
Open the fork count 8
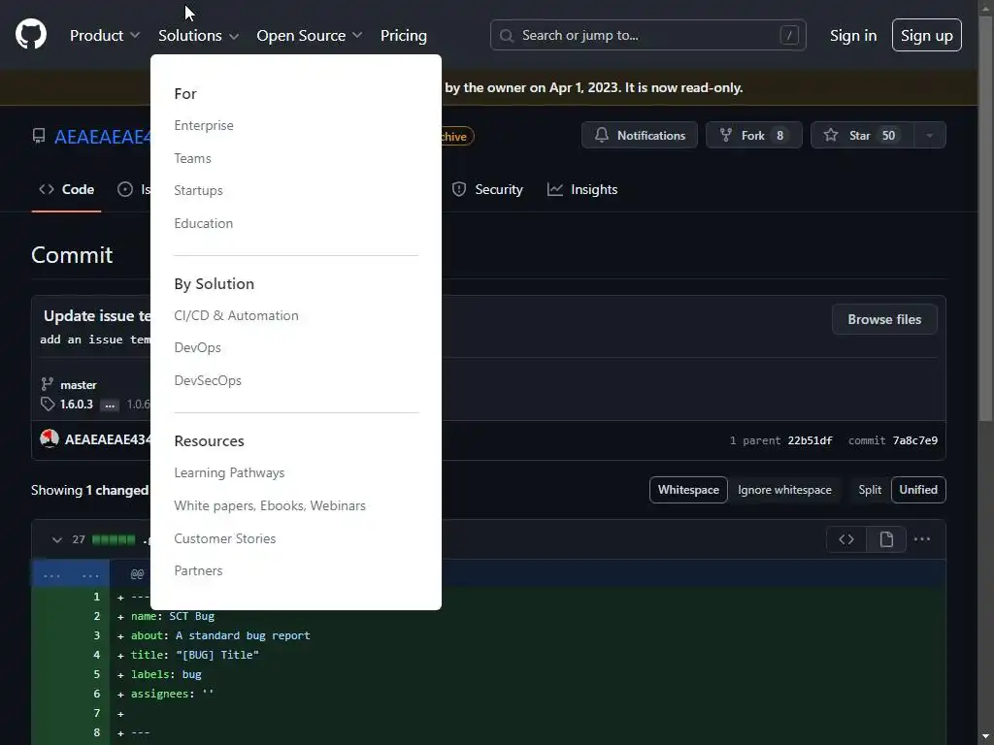779,136
